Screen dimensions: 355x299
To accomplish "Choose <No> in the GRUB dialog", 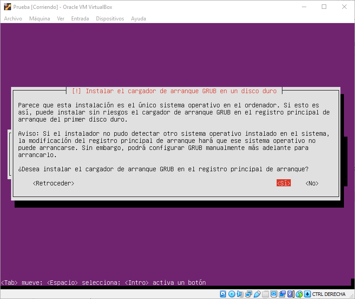I will click(x=312, y=183).
